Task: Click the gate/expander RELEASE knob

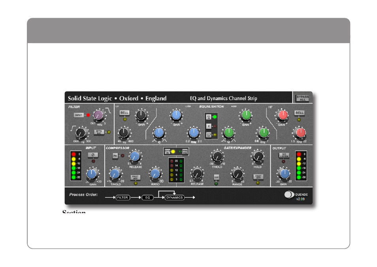Action: (x=197, y=174)
